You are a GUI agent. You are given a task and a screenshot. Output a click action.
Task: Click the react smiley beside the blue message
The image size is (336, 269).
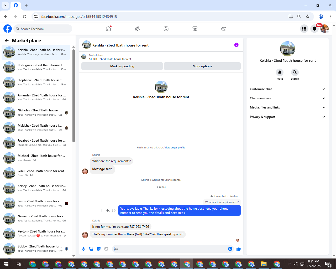[114, 210]
